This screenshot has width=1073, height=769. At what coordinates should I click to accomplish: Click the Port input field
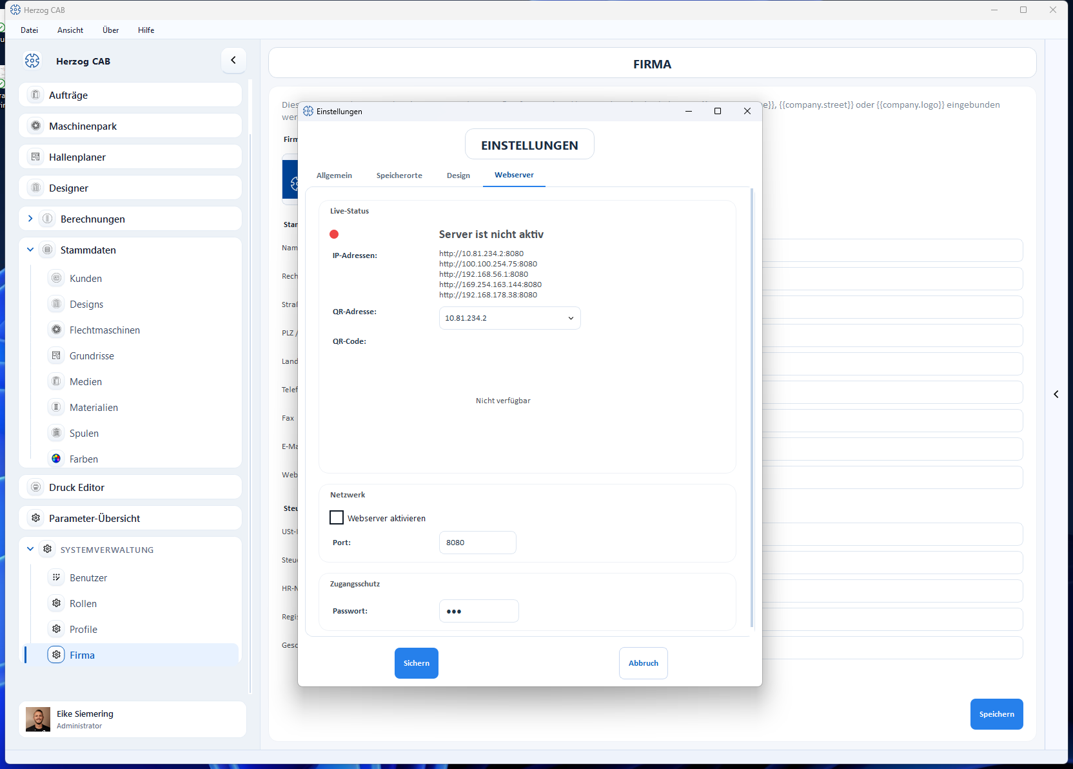(x=477, y=543)
